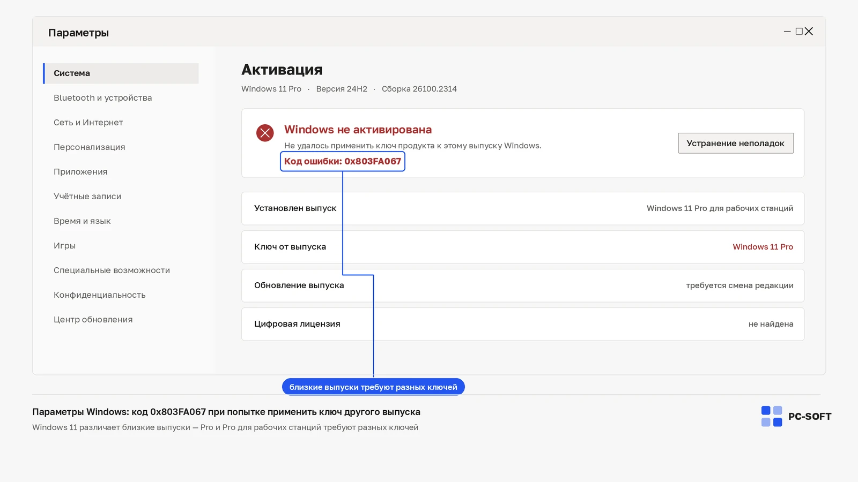This screenshot has height=482, width=858.
Task: Select the Версия 24H2 text
Action: [x=342, y=89]
